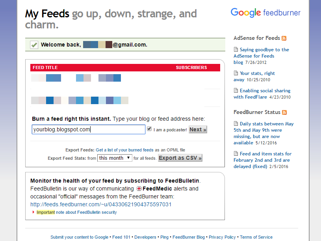This screenshot has height=241, width=321.
Task: Open Privacy Policy footer link
Action: pos(222,237)
